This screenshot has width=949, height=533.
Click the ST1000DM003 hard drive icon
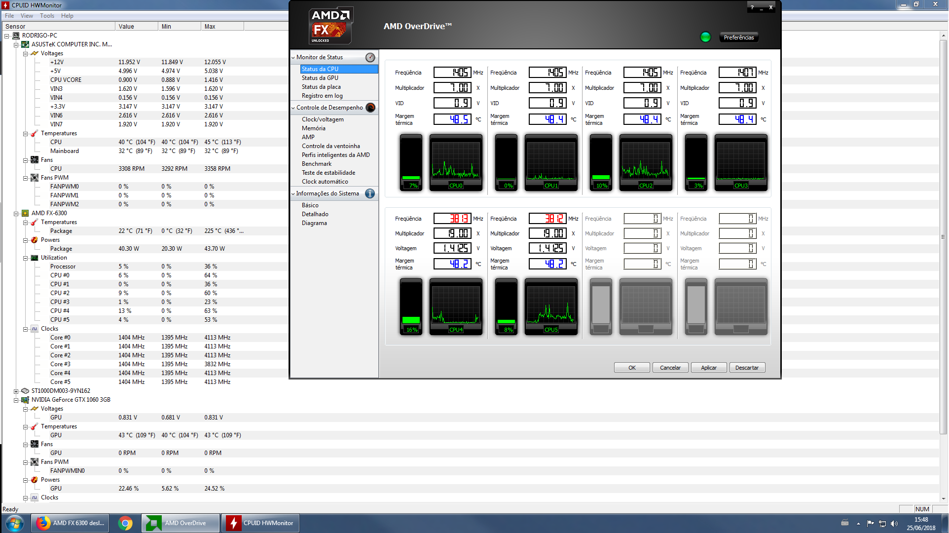click(x=25, y=391)
